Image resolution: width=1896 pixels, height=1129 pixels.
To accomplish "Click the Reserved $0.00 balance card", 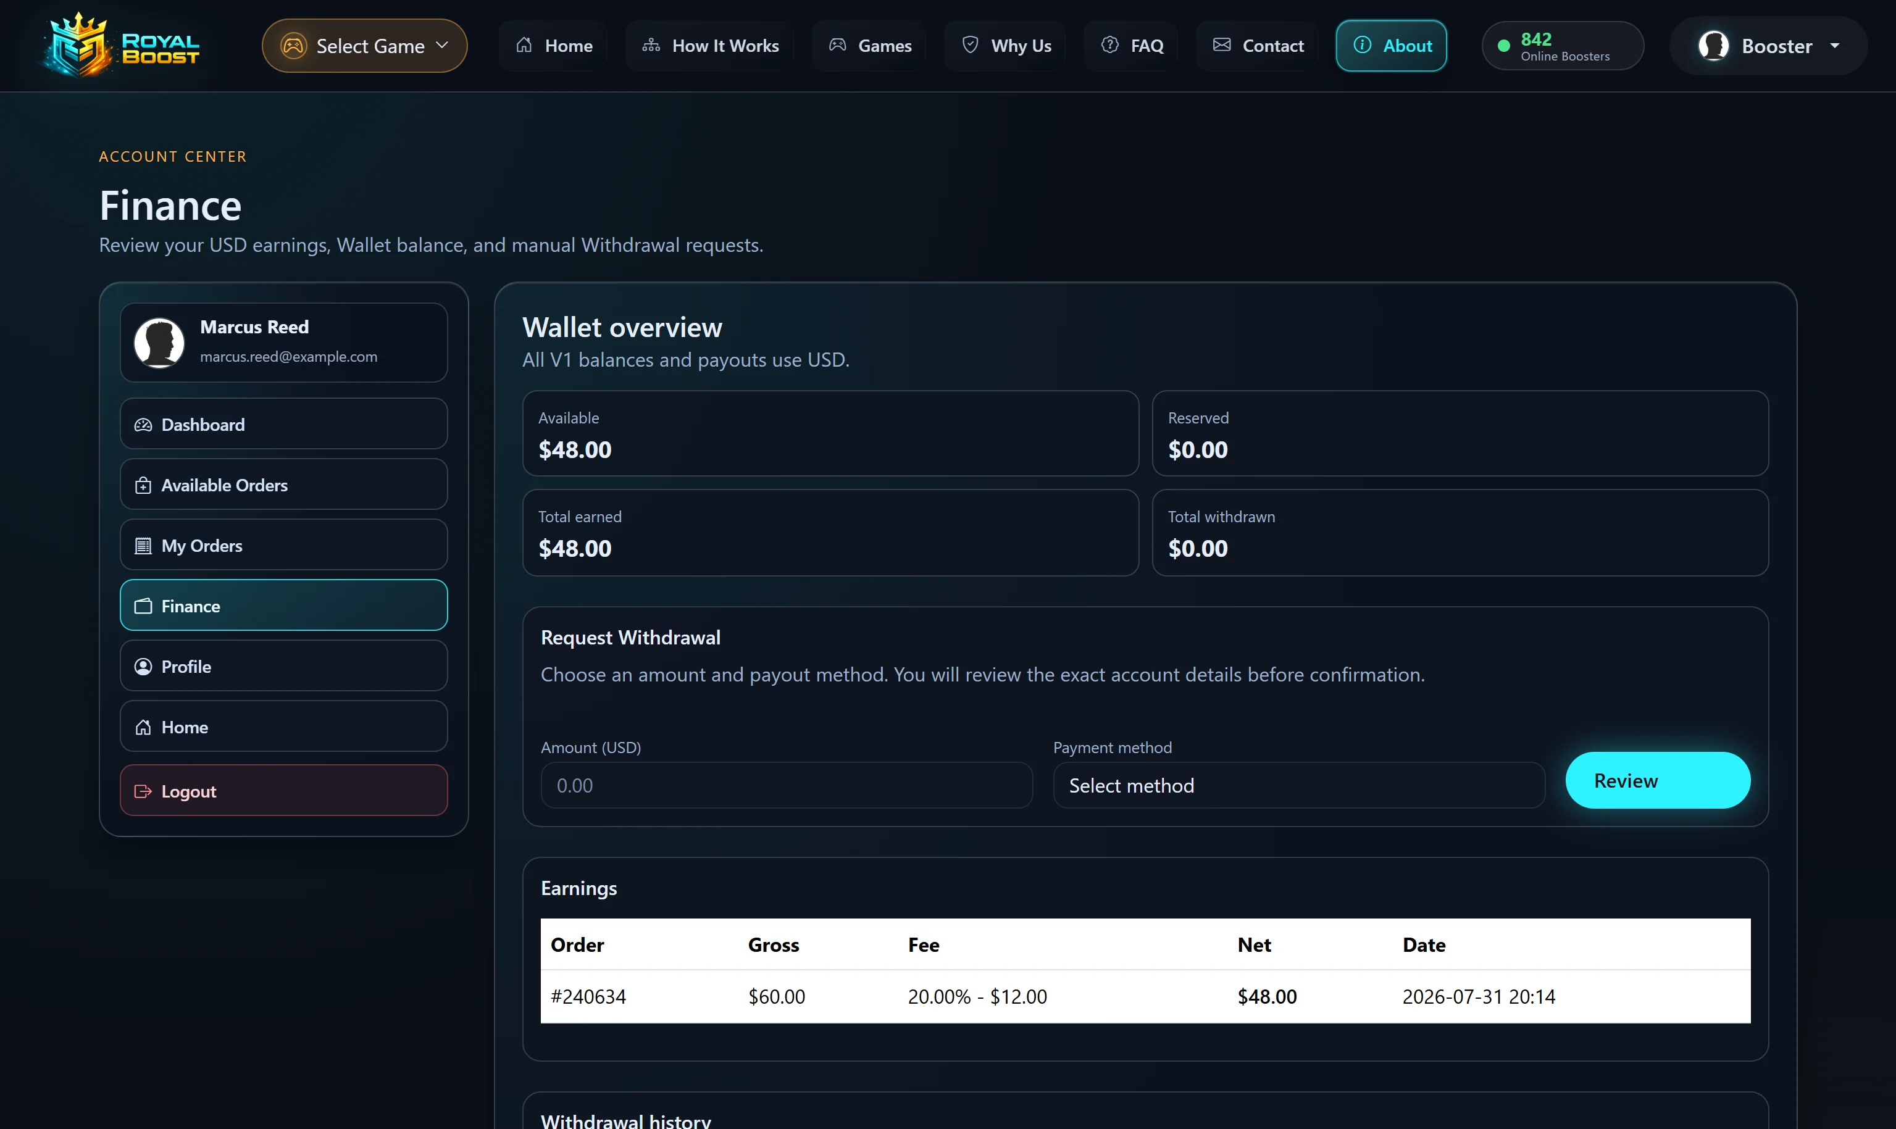I will click(x=1460, y=434).
